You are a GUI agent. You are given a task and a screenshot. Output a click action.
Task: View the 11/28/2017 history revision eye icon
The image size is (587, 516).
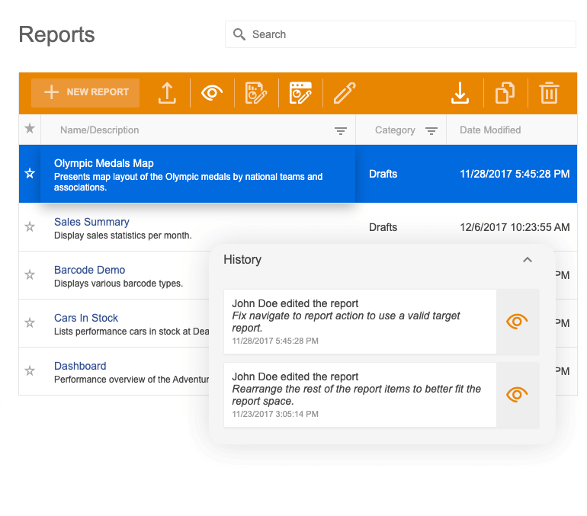coord(517,322)
